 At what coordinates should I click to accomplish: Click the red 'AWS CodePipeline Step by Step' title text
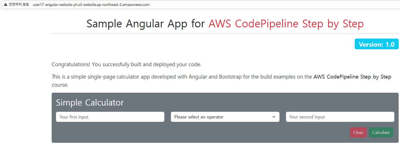[286, 24]
